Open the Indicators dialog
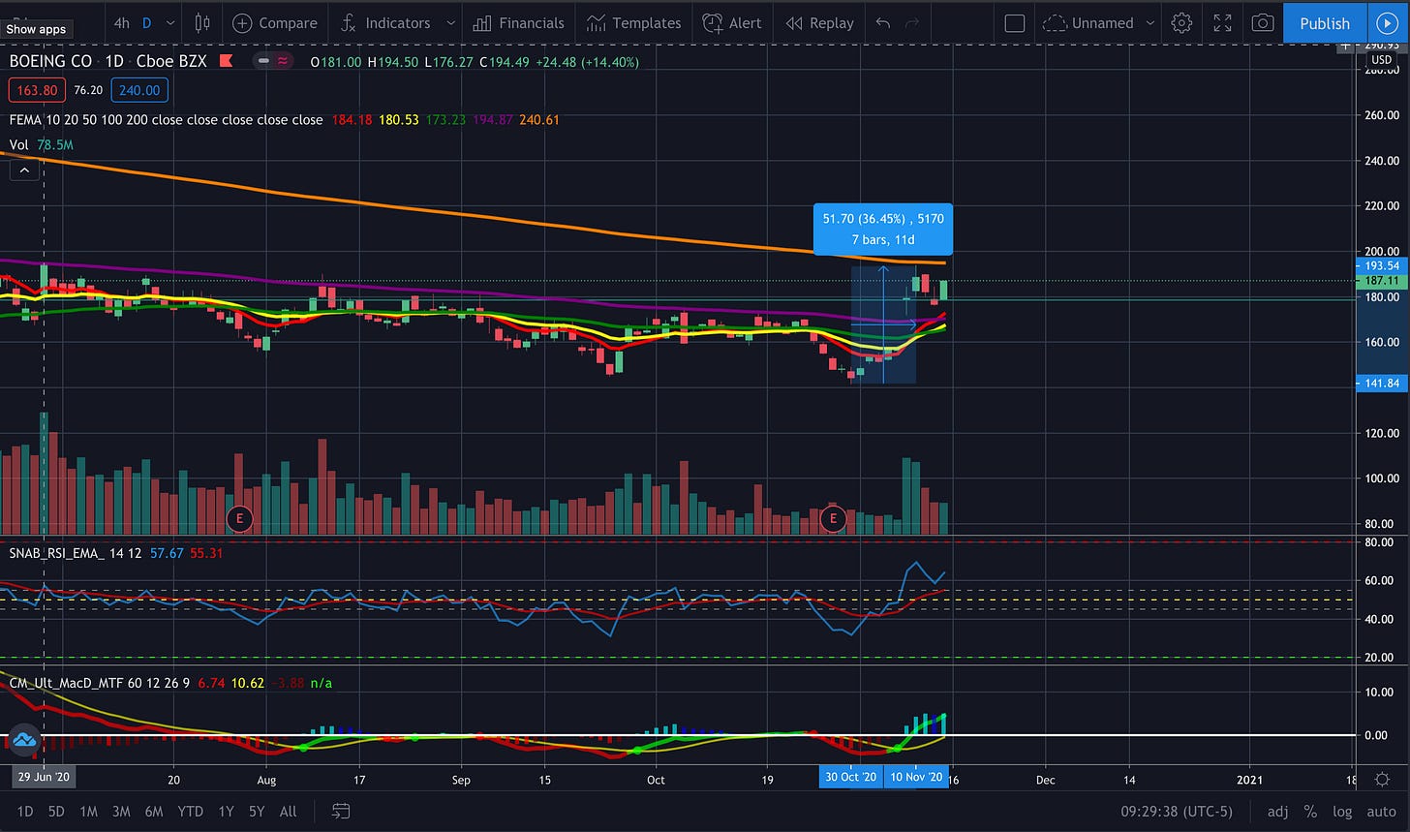1410x832 pixels. [385, 22]
